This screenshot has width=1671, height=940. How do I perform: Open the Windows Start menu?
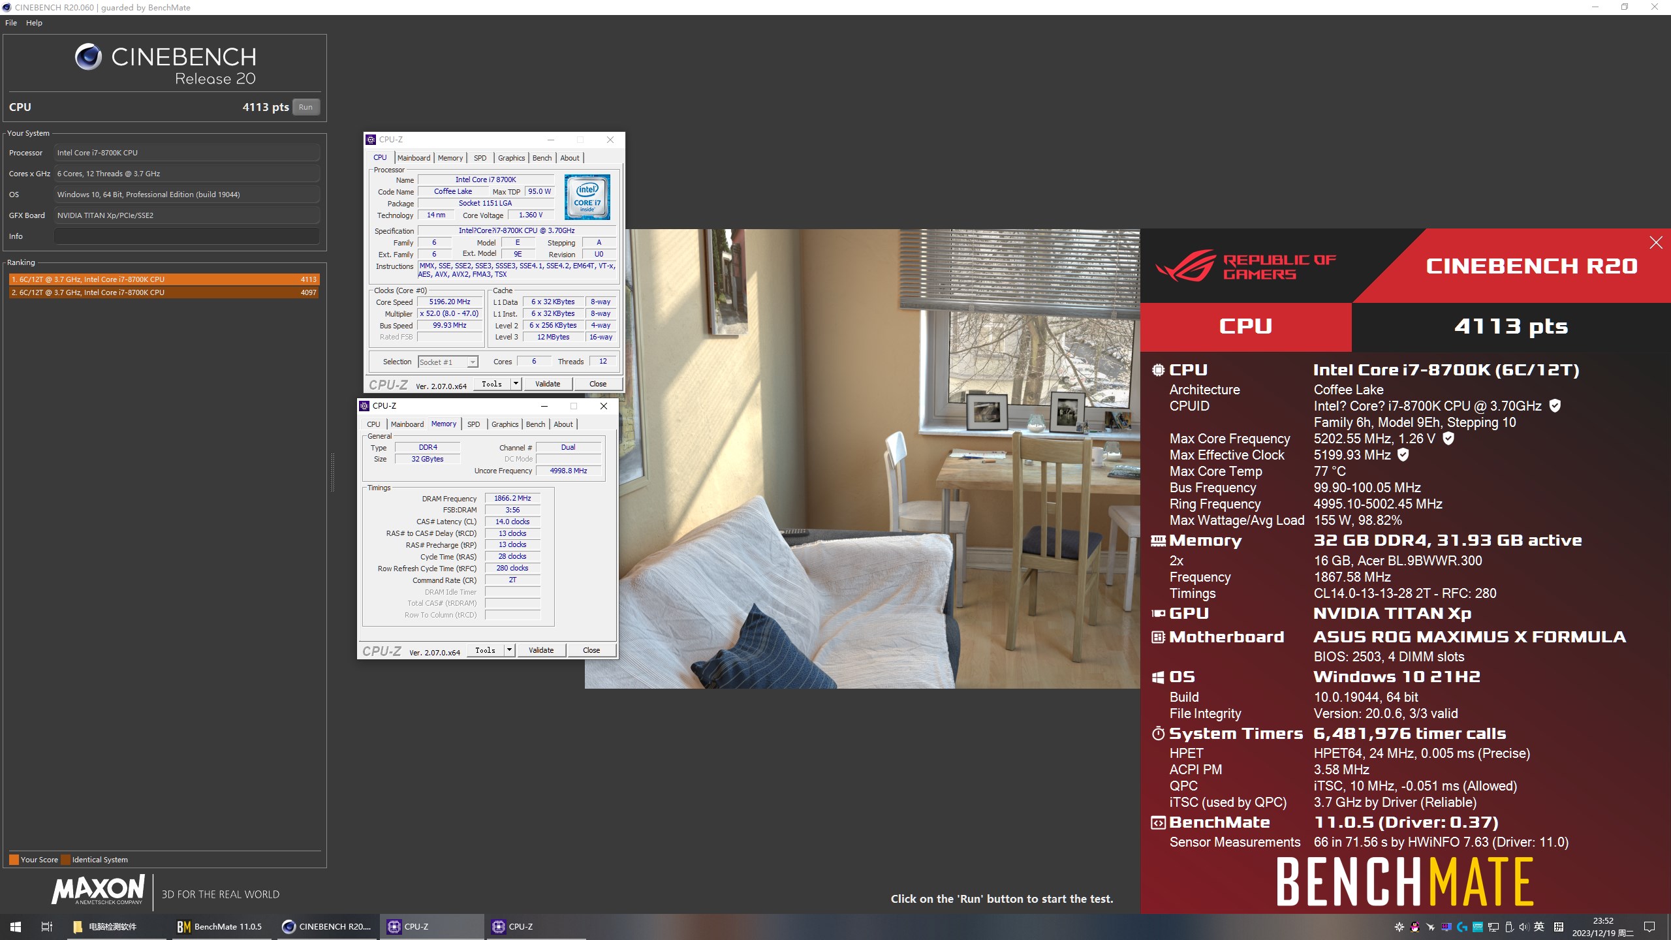point(16,927)
